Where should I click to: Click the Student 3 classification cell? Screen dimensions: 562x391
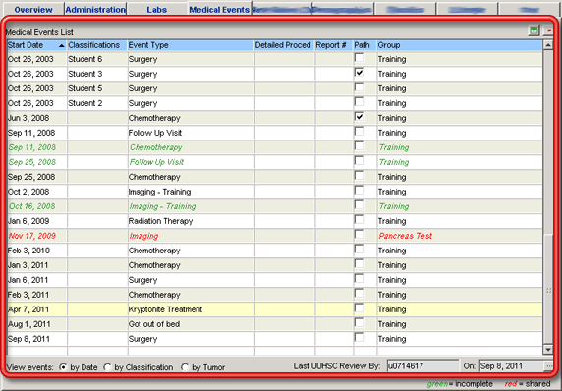[x=97, y=74]
